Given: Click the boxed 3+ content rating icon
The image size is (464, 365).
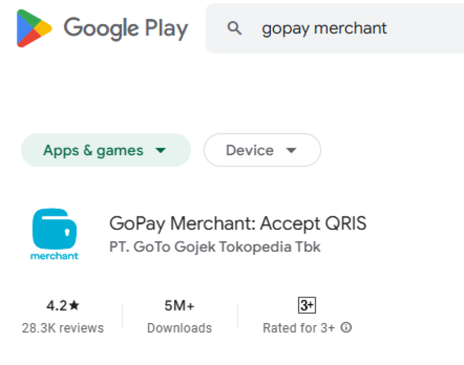Looking at the screenshot, I should (x=306, y=306).
